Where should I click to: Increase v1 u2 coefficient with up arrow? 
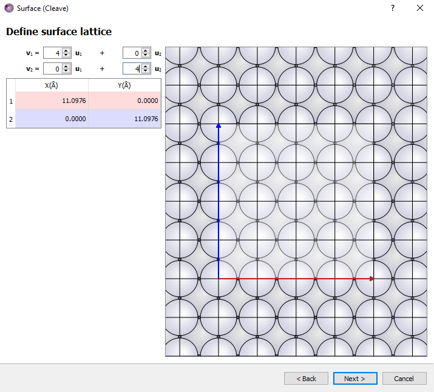pos(146,50)
